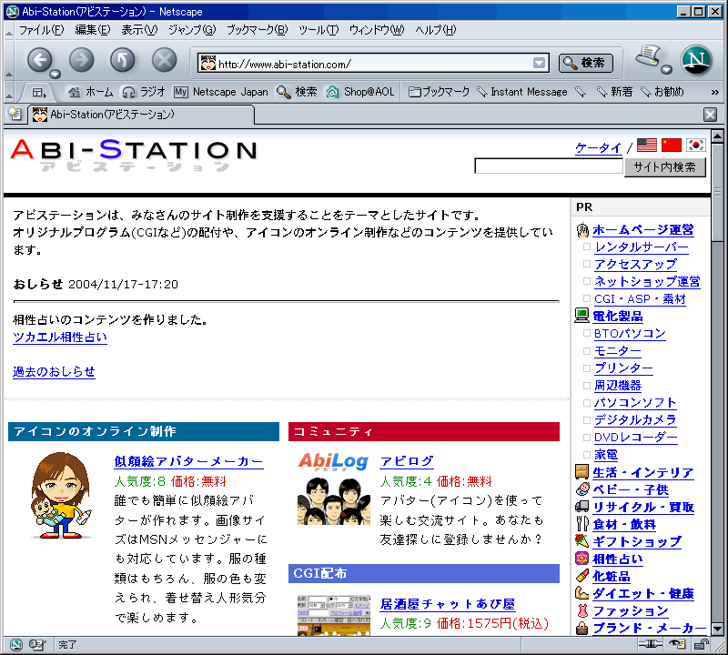
Task: Open the 過去のおしらせ link
Action: coord(54,372)
